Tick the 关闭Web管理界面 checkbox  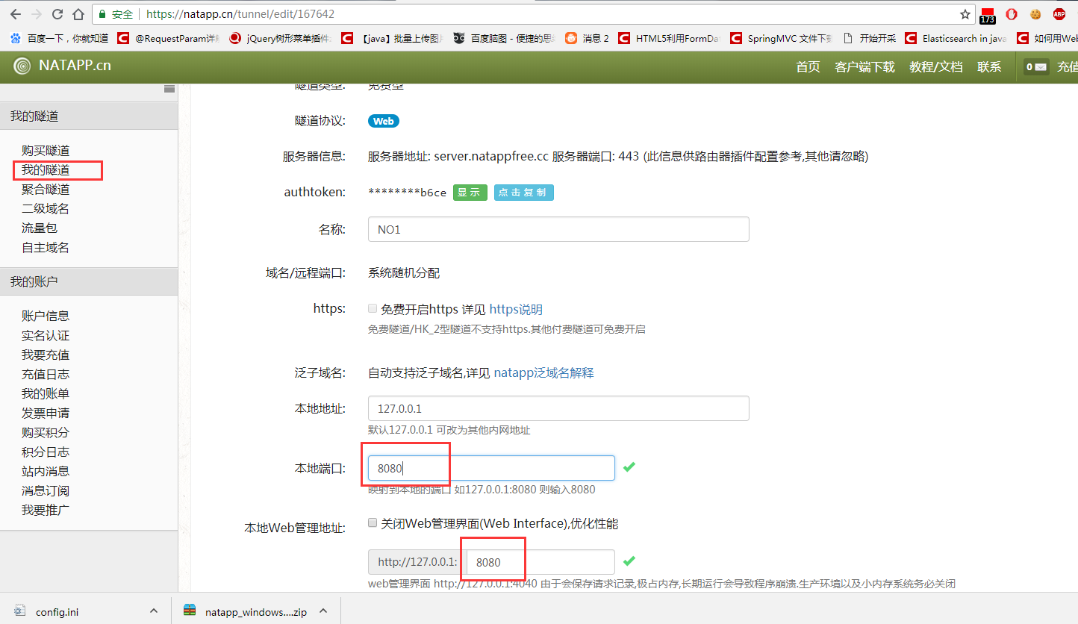coord(373,523)
